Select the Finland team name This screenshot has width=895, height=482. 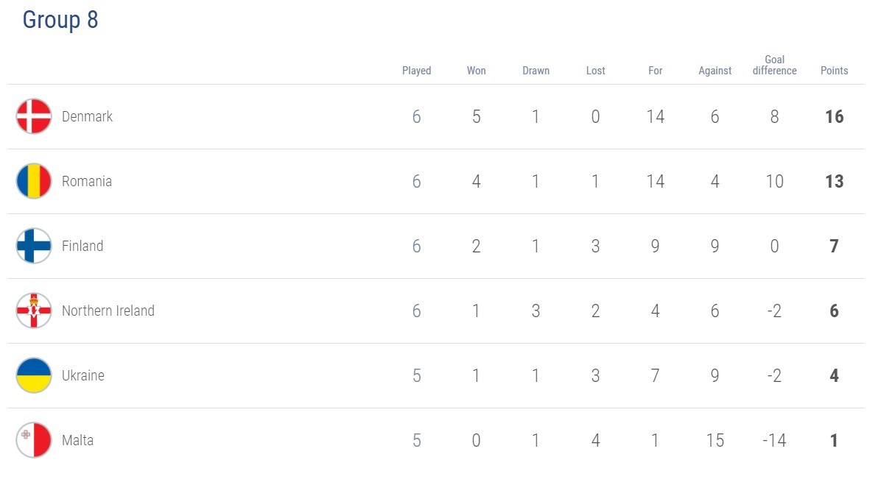(83, 246)
